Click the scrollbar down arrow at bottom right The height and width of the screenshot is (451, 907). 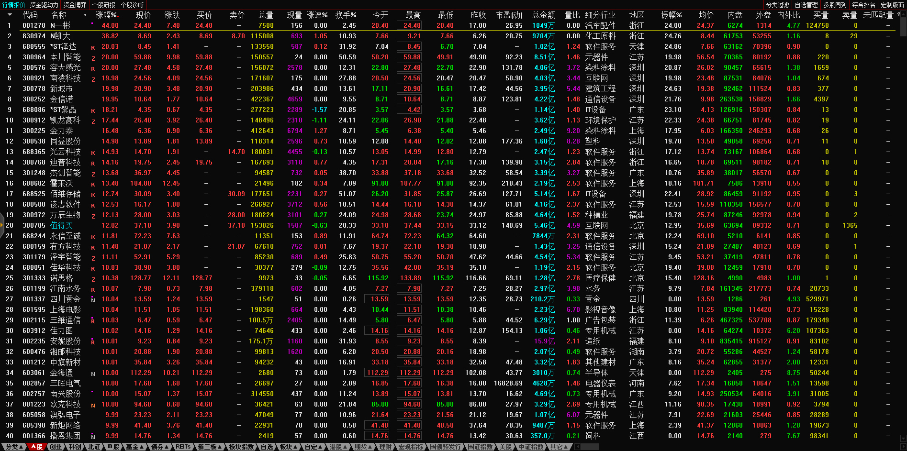pos(903,438)
